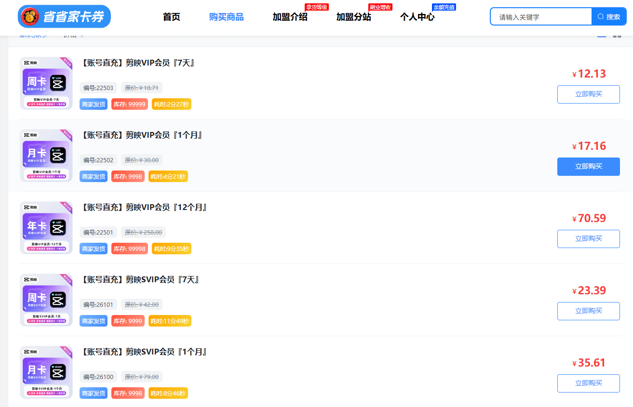Click the price ¥70.59
Viewport: 633px width, 407px height.
589,218
